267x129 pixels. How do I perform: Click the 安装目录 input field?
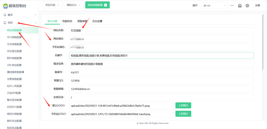pos(161,97)
